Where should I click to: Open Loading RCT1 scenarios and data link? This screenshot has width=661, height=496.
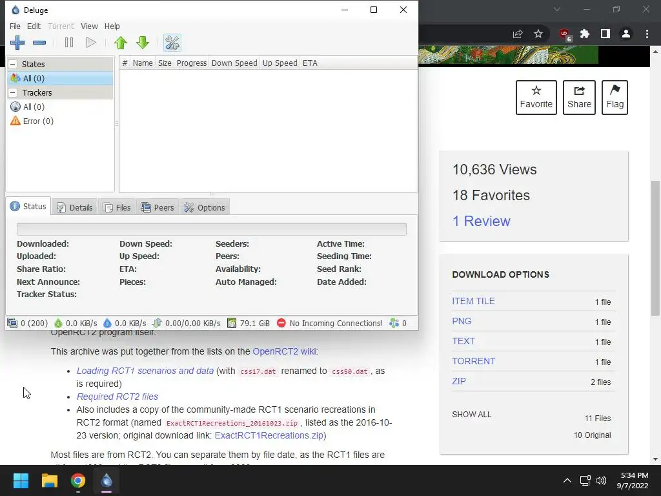coord(145,371)
